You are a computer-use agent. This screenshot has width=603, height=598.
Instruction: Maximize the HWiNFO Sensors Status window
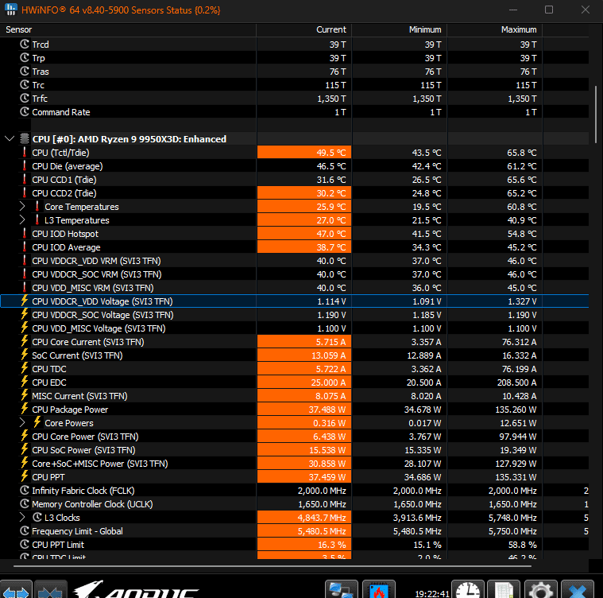[549, 10]
